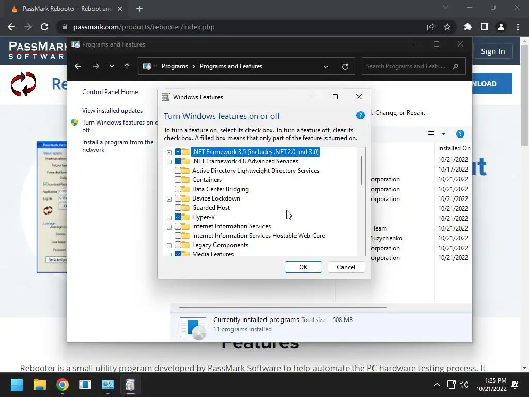Confirm Windows Features with OK

click(x=303, y=267)
